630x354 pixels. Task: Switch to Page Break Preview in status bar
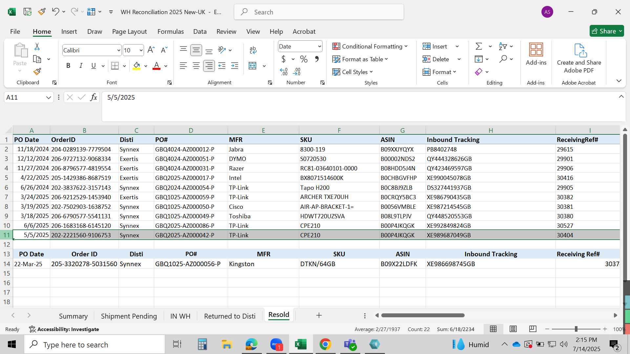[x=533, y=329]
